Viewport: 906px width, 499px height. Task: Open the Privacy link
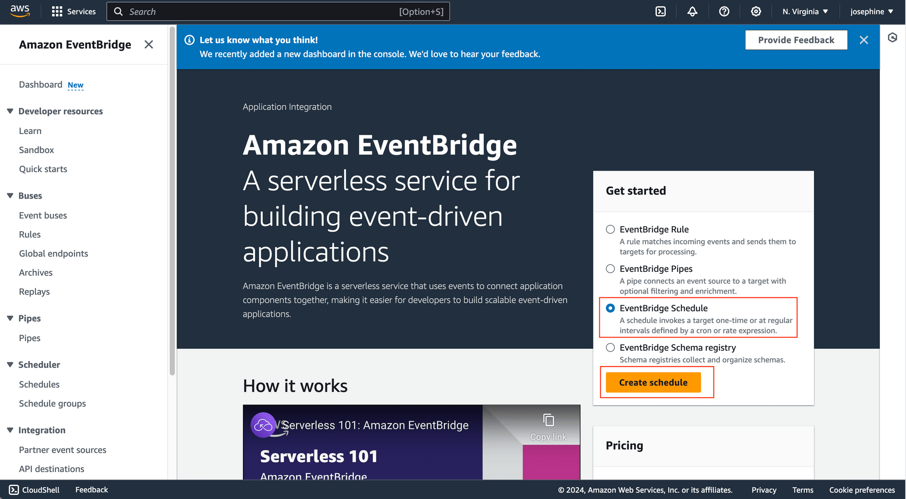(764, 490)
